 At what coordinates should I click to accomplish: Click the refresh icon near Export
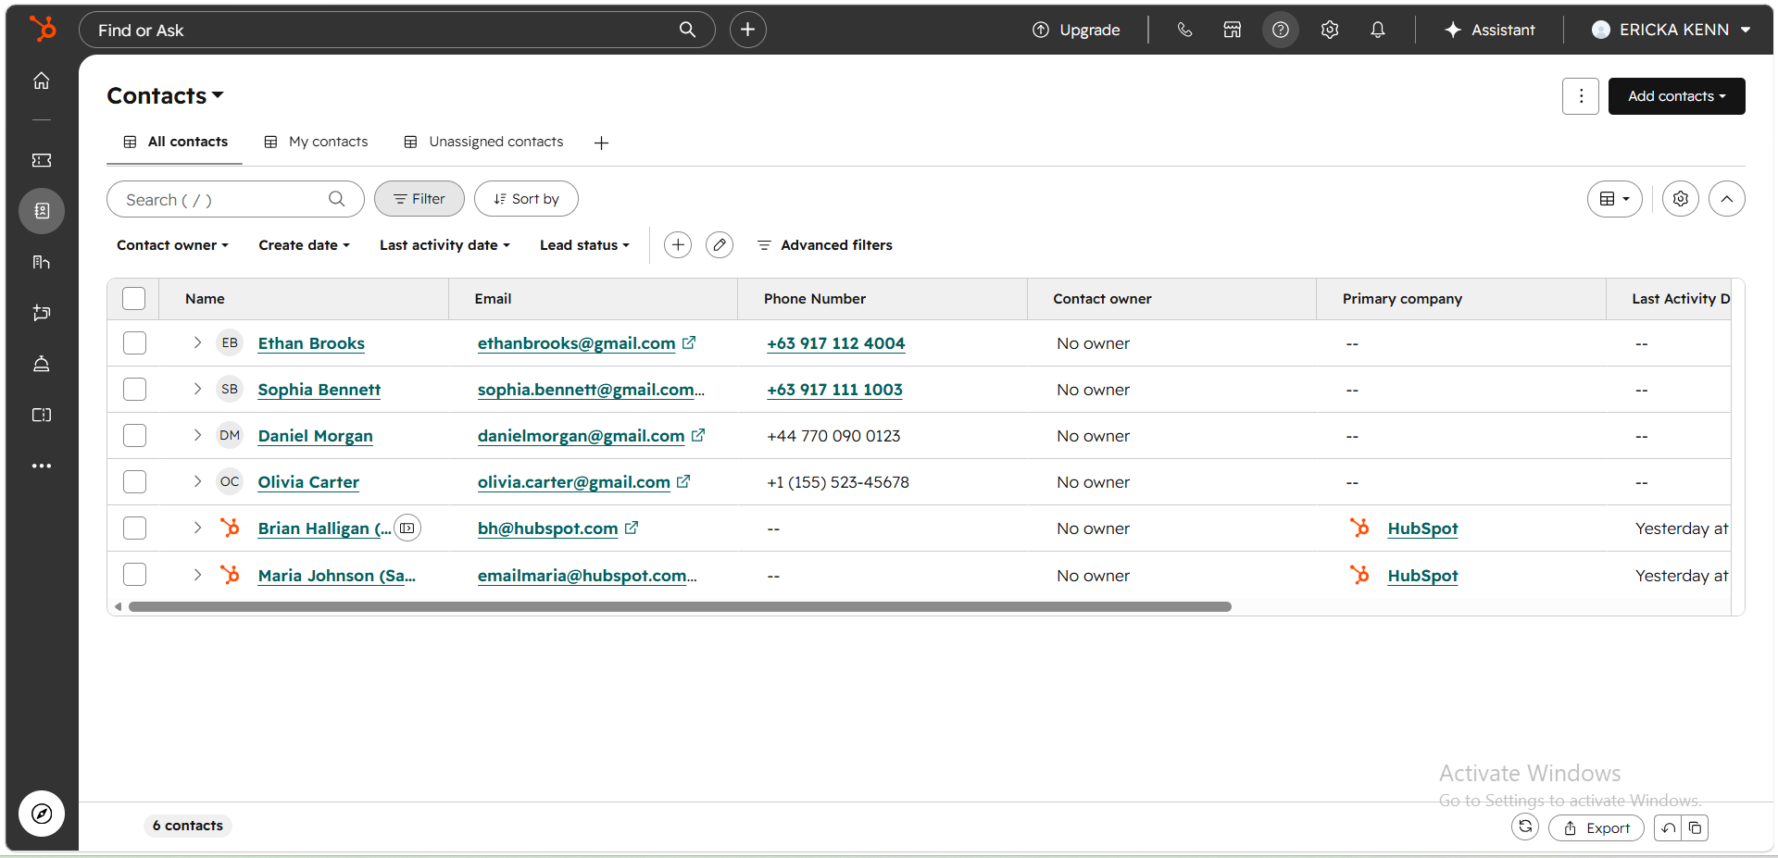click(1525, 827)
